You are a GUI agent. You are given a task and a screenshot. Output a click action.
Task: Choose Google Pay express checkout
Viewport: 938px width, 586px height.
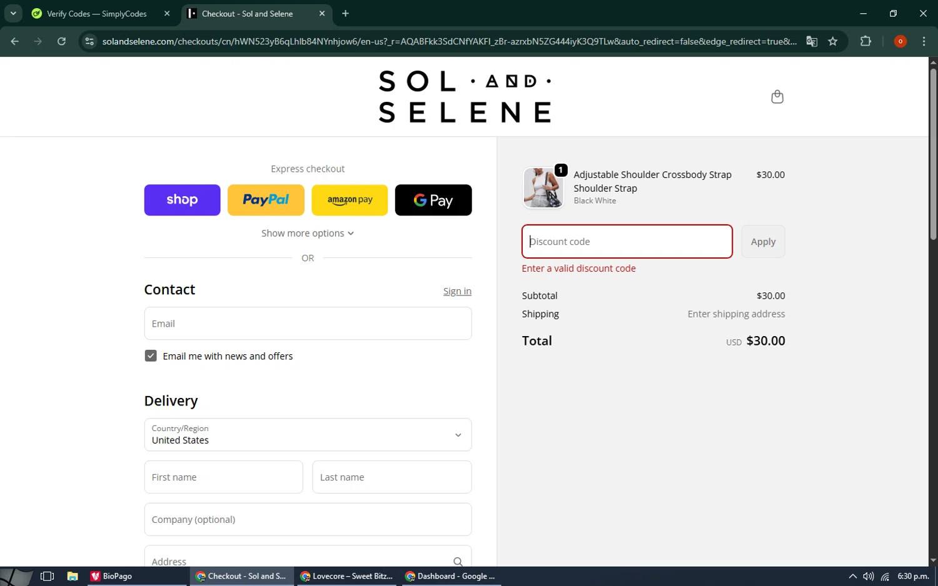click(x=433, y=200)
